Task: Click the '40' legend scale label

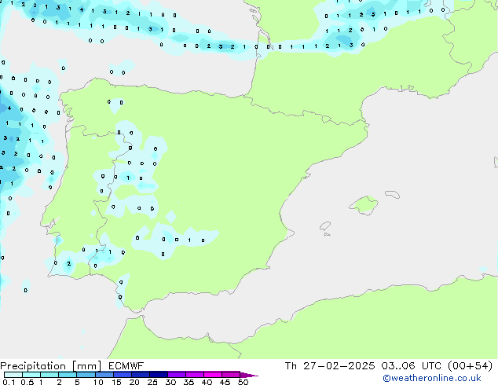Action: pos(207,382)
